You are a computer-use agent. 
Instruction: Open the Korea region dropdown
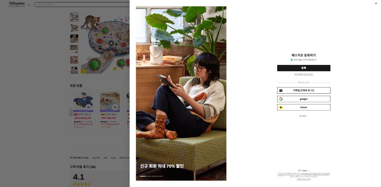(x=305, y=171)
